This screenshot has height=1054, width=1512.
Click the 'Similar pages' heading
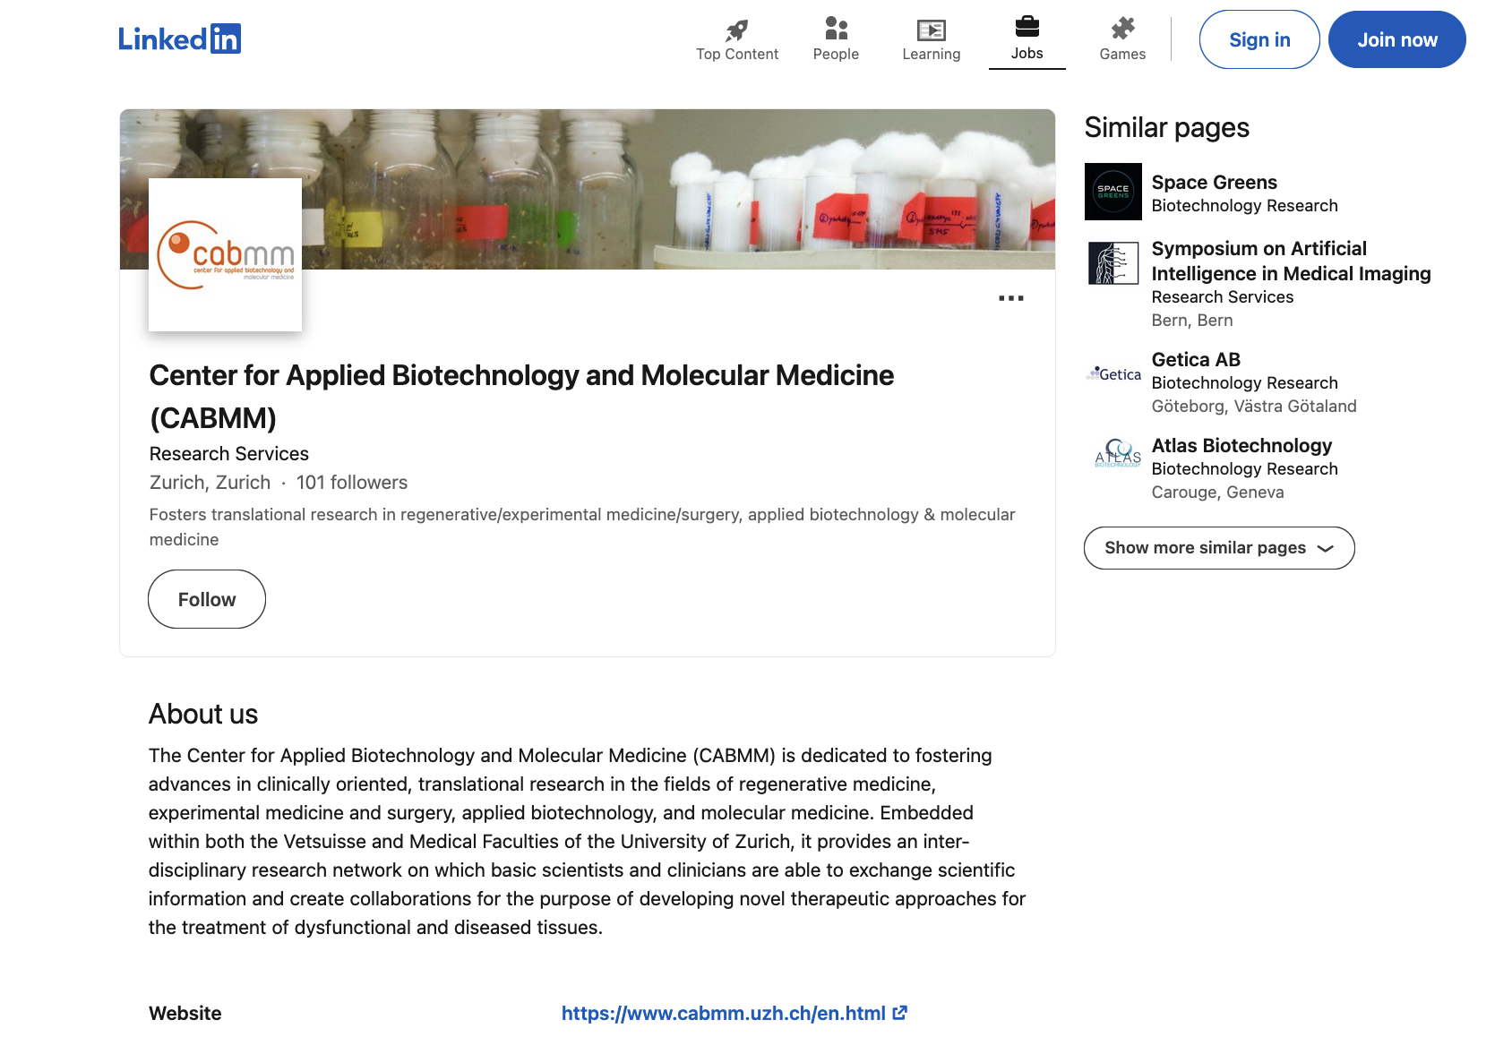[x=1166, y=127]
